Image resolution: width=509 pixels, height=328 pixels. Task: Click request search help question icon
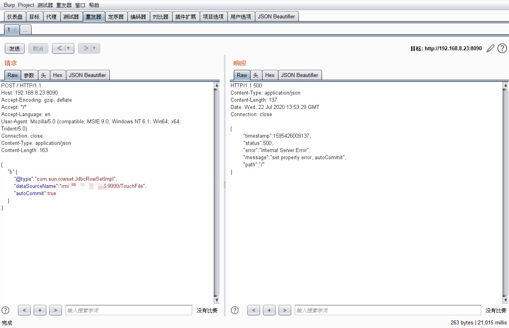(x=6, y=310)
